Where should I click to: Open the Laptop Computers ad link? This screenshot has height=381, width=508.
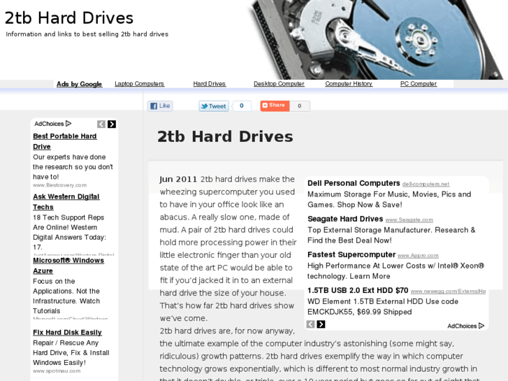point(139,84)
